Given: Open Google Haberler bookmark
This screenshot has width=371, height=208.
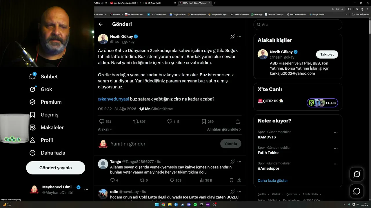Looking at the screenshot, I should point(178,14).
